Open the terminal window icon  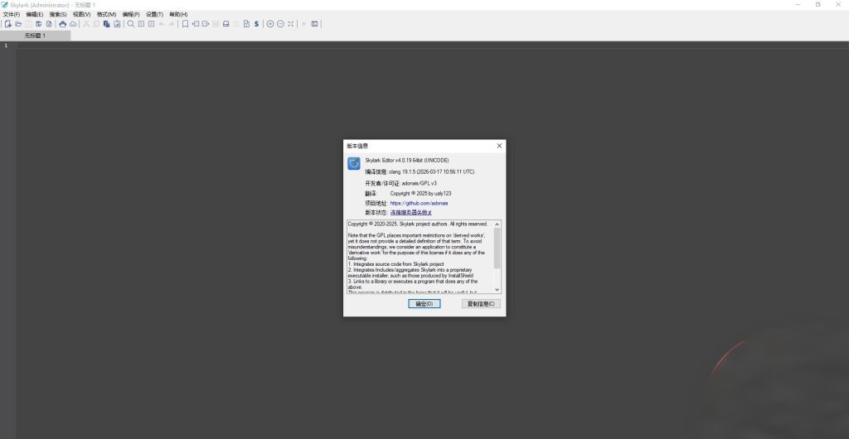[314, 24]
